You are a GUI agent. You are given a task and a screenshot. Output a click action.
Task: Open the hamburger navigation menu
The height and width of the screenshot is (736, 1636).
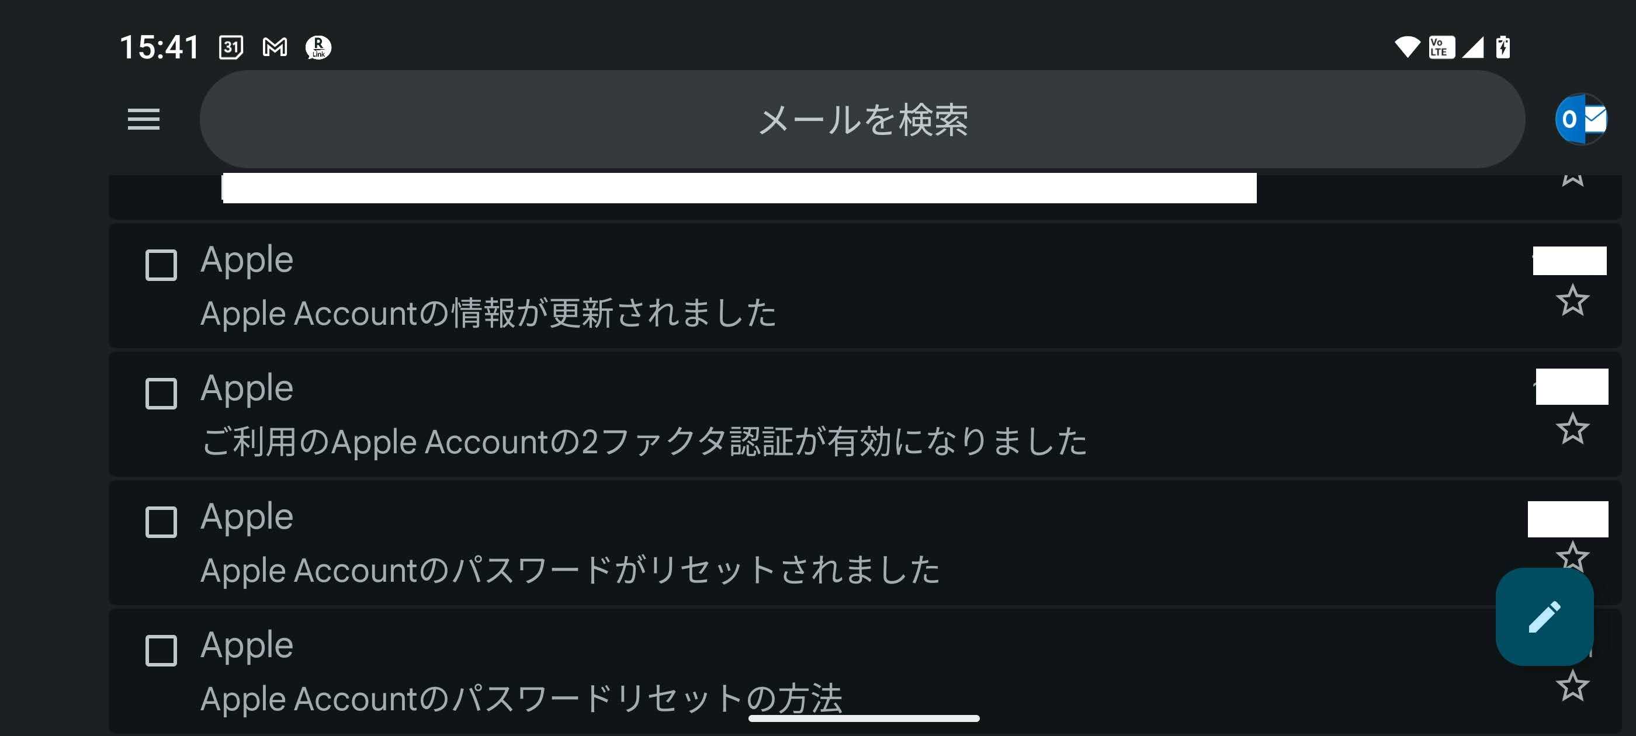[x=144, y=119]
